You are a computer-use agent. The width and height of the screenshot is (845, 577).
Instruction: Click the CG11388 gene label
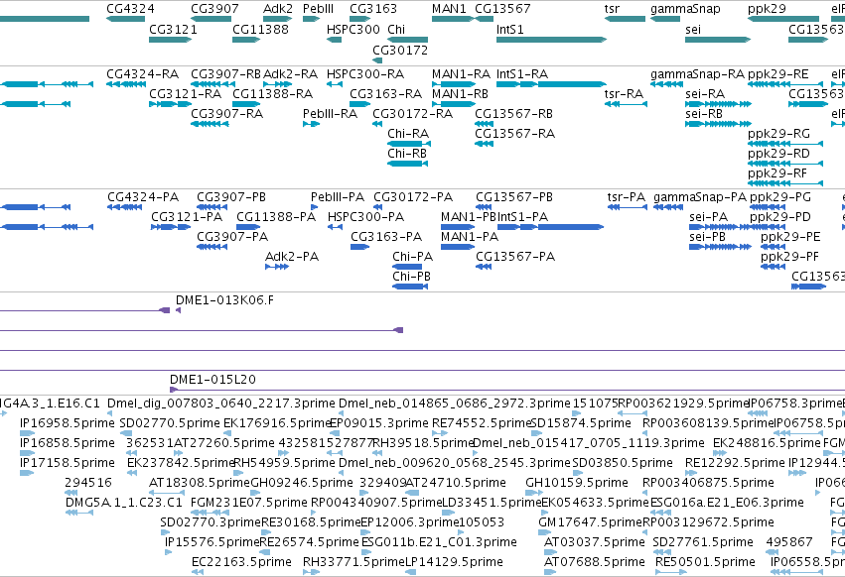pyautogui.click(x=260, y=29)
